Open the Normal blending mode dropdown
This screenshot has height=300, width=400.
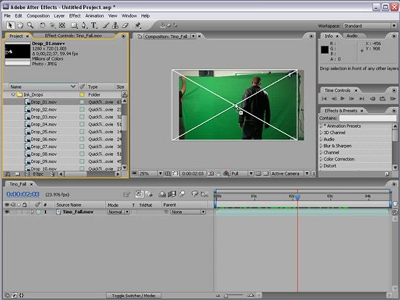pos(118,212)
